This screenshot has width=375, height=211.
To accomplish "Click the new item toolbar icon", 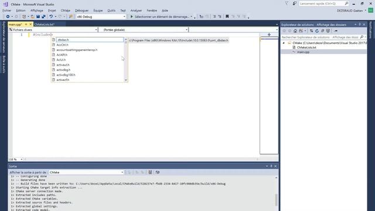I will [24, 16].
